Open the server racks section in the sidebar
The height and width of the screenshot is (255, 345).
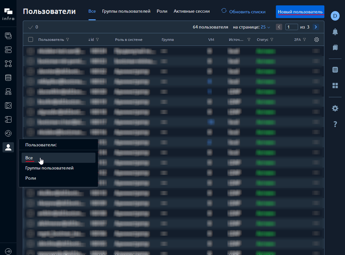pos(8,50)
